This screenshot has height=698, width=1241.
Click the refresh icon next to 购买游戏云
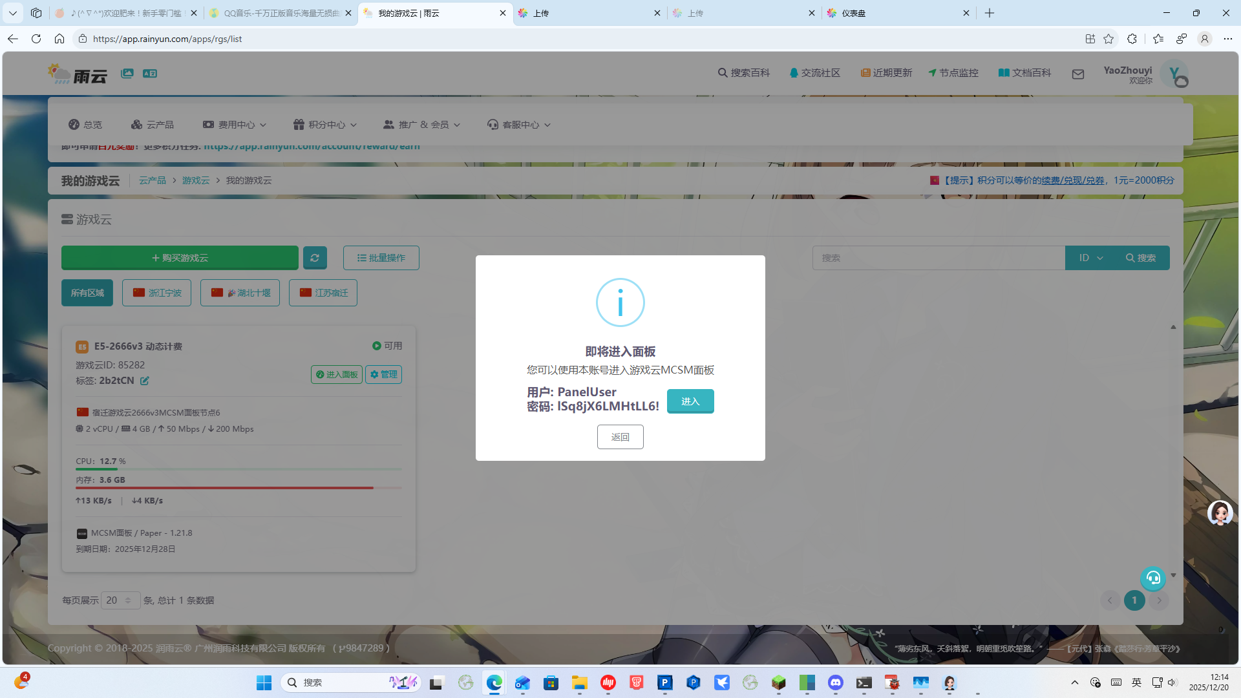click(315, 257)
